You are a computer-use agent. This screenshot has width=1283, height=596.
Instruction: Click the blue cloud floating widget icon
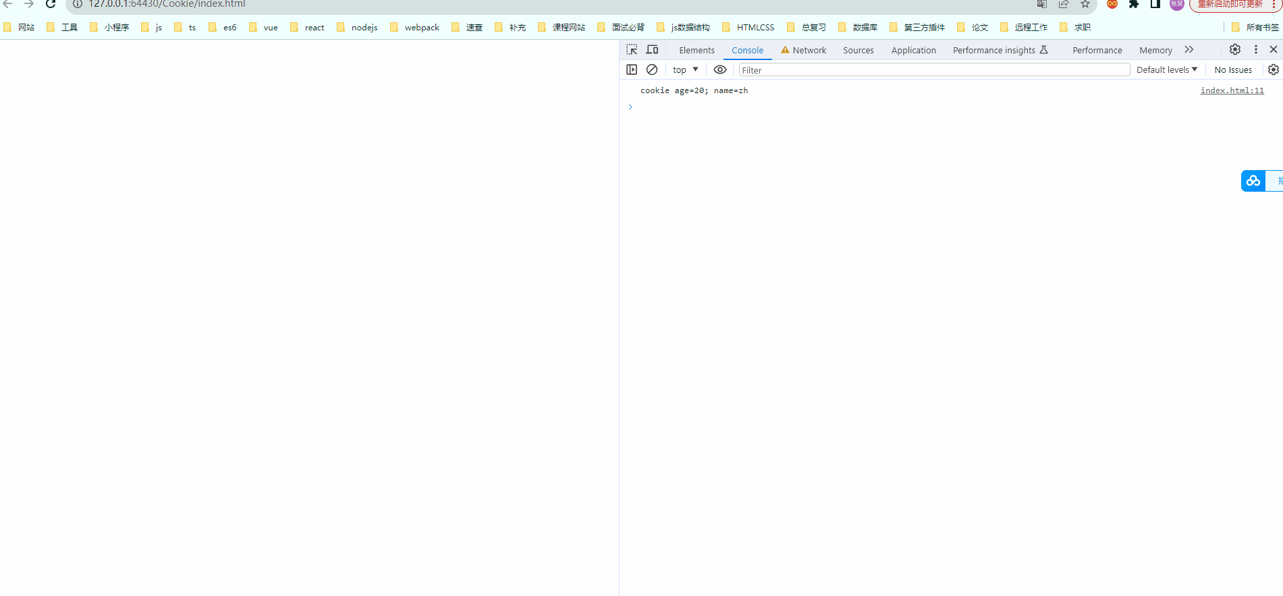(x=1253, y=181)
